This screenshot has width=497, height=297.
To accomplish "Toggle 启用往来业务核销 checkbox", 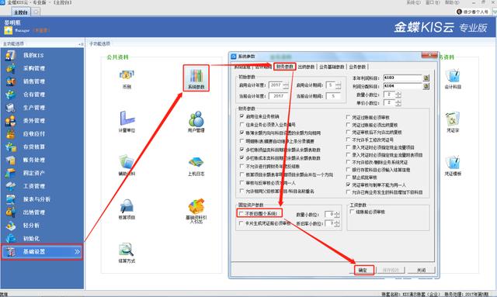I will [x=242, y=116].
